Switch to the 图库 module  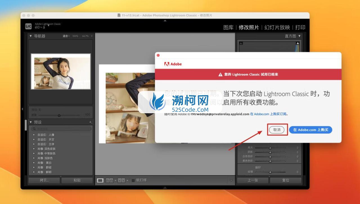coord(228,28)
